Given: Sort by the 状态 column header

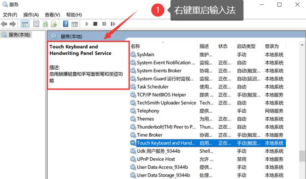Looking at the screenshot, I should (223, 46).
